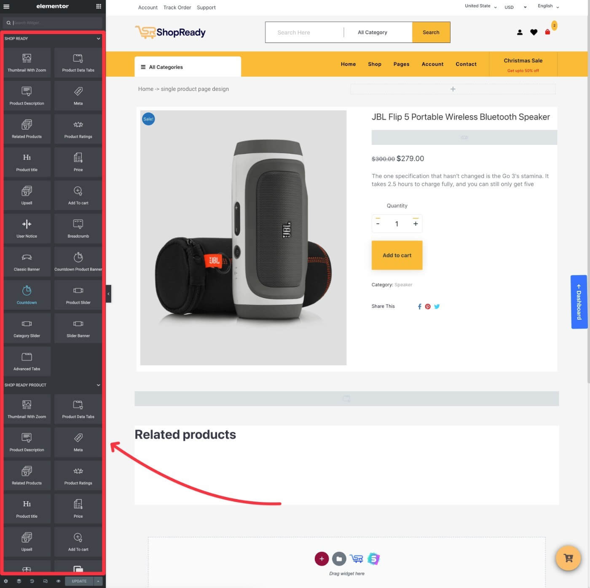This screenshot has height=588, width=590.
Task: Add template using folder button
Action: pos(339,559)
